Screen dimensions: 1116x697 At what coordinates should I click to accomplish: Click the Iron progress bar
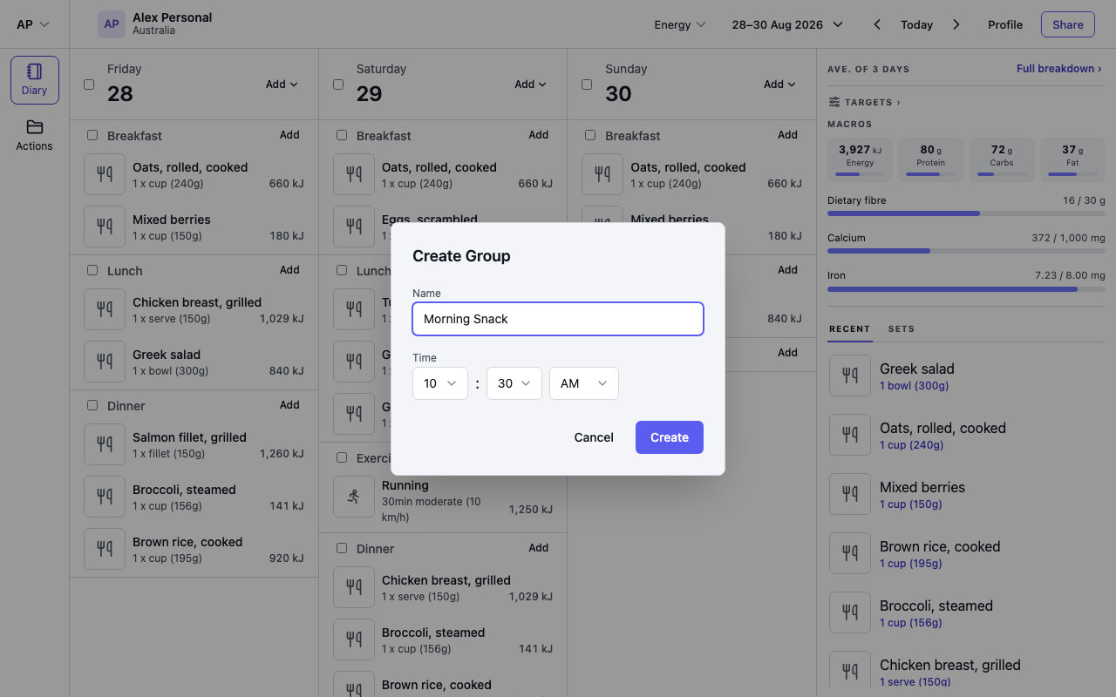[966, 288]
